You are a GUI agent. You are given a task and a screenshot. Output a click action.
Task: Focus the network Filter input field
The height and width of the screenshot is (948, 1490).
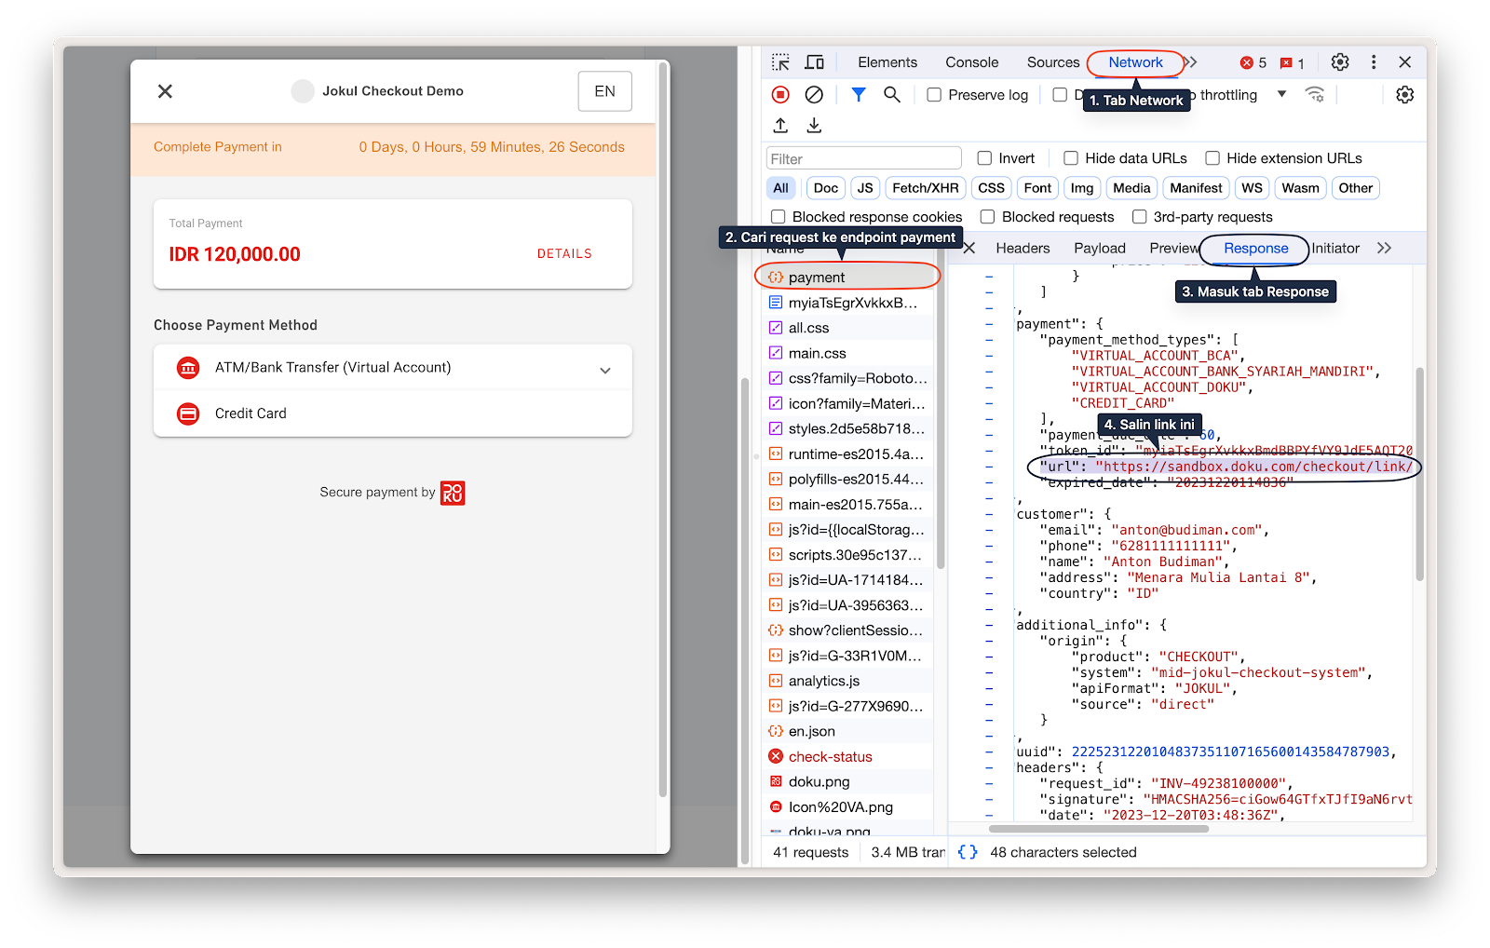click(x=863, y=158)
